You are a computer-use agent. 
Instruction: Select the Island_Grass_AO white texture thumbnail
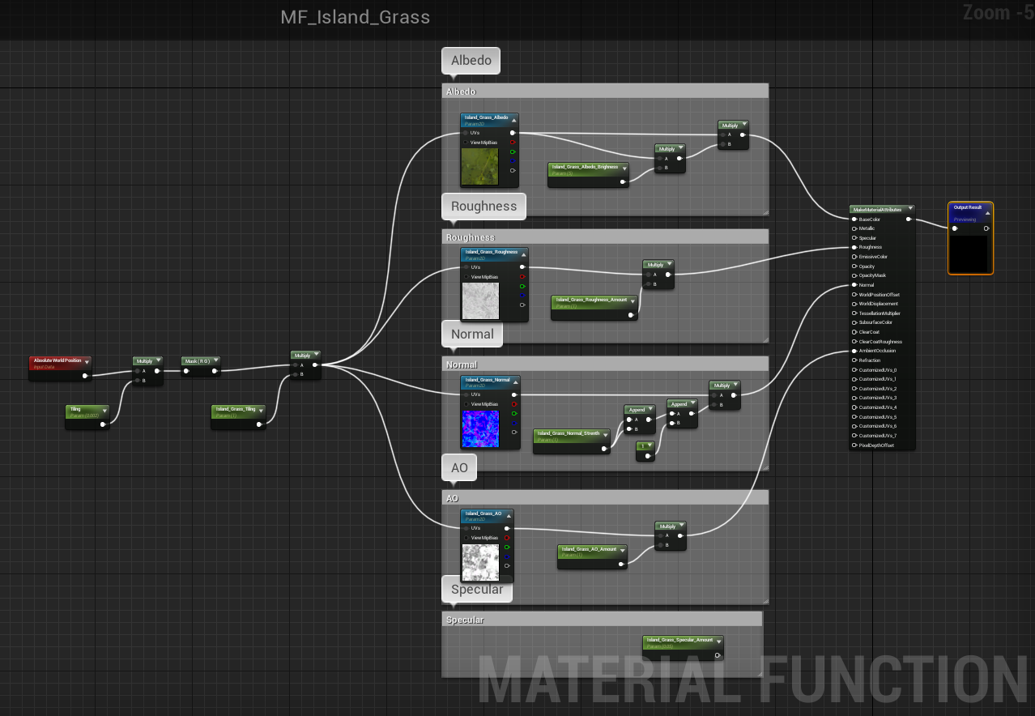point(481,562)
